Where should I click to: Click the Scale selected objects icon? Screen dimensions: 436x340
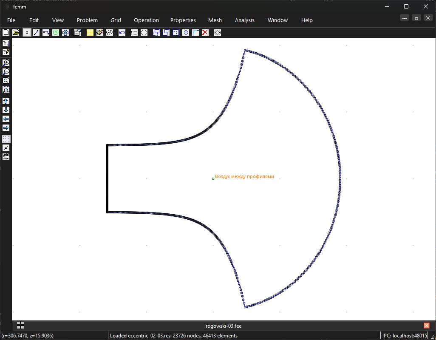coord(176,33)
